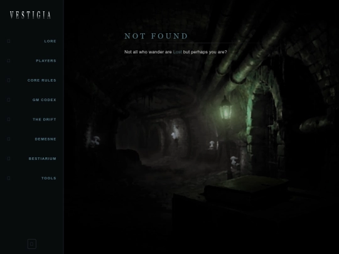Go to the Demesne section
Image resolution: width=339 pixels, height=254 pixels.
pos(45,139)
